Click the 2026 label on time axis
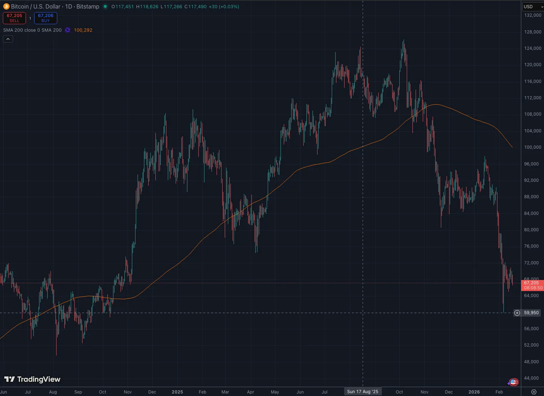 (474, 392)
